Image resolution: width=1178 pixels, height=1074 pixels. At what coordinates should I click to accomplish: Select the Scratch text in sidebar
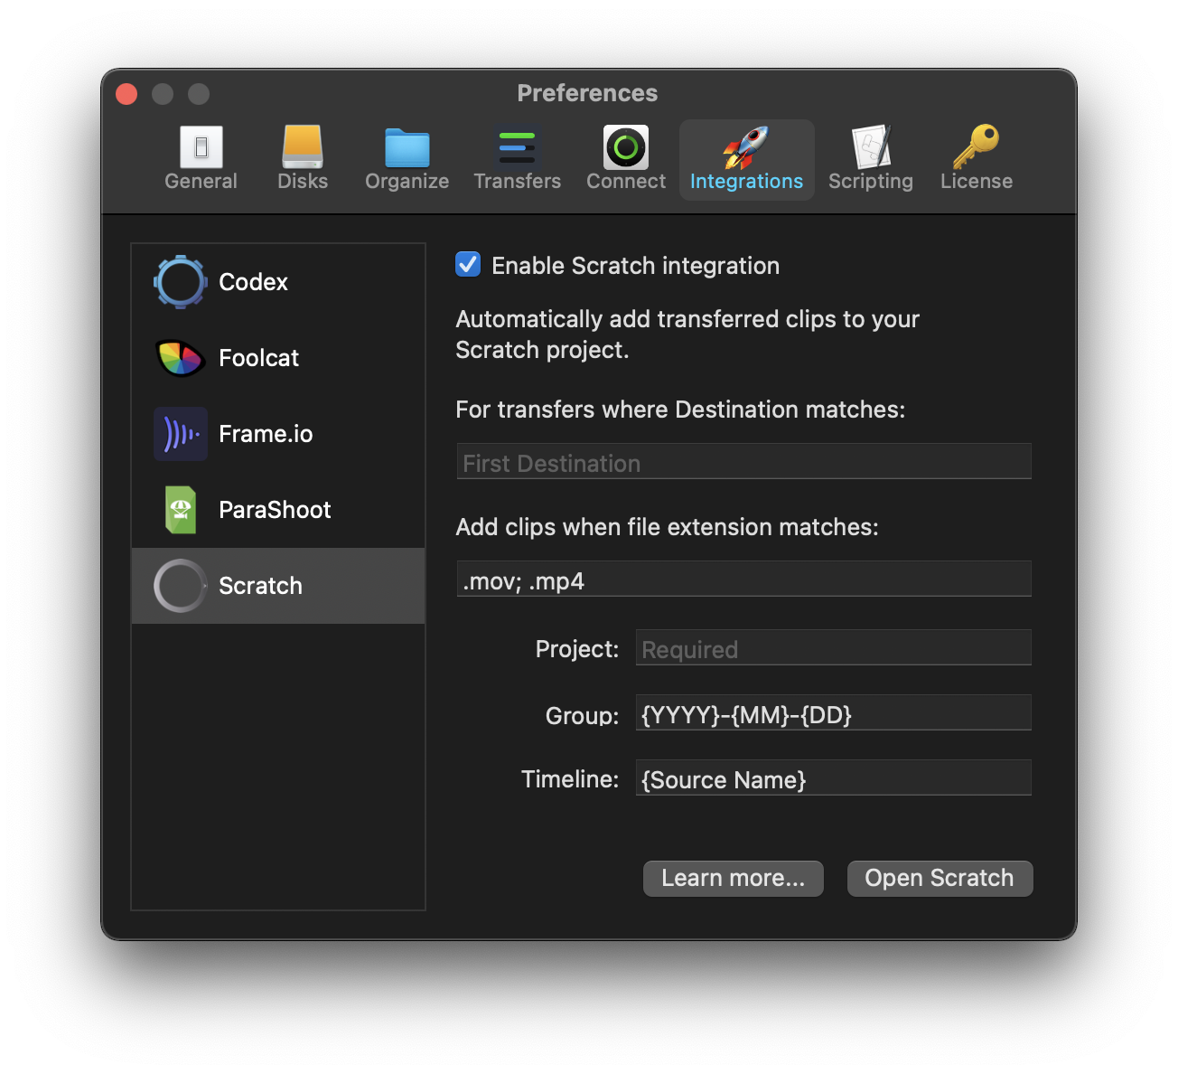260,586
